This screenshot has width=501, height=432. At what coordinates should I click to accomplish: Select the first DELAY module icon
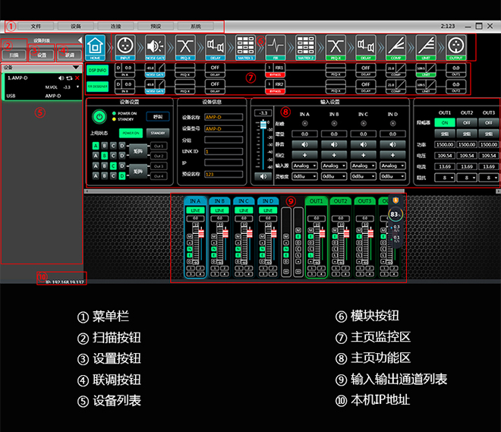(216, 46)
